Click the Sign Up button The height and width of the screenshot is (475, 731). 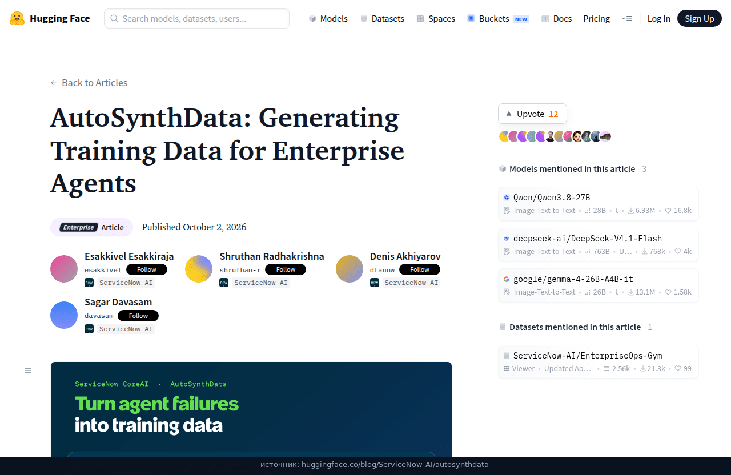[x=700, y=18]
